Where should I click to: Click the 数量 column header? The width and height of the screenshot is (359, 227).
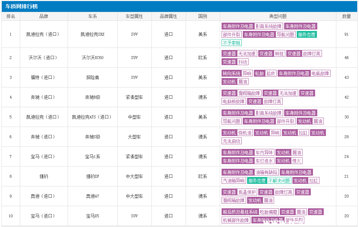point(346,17)
